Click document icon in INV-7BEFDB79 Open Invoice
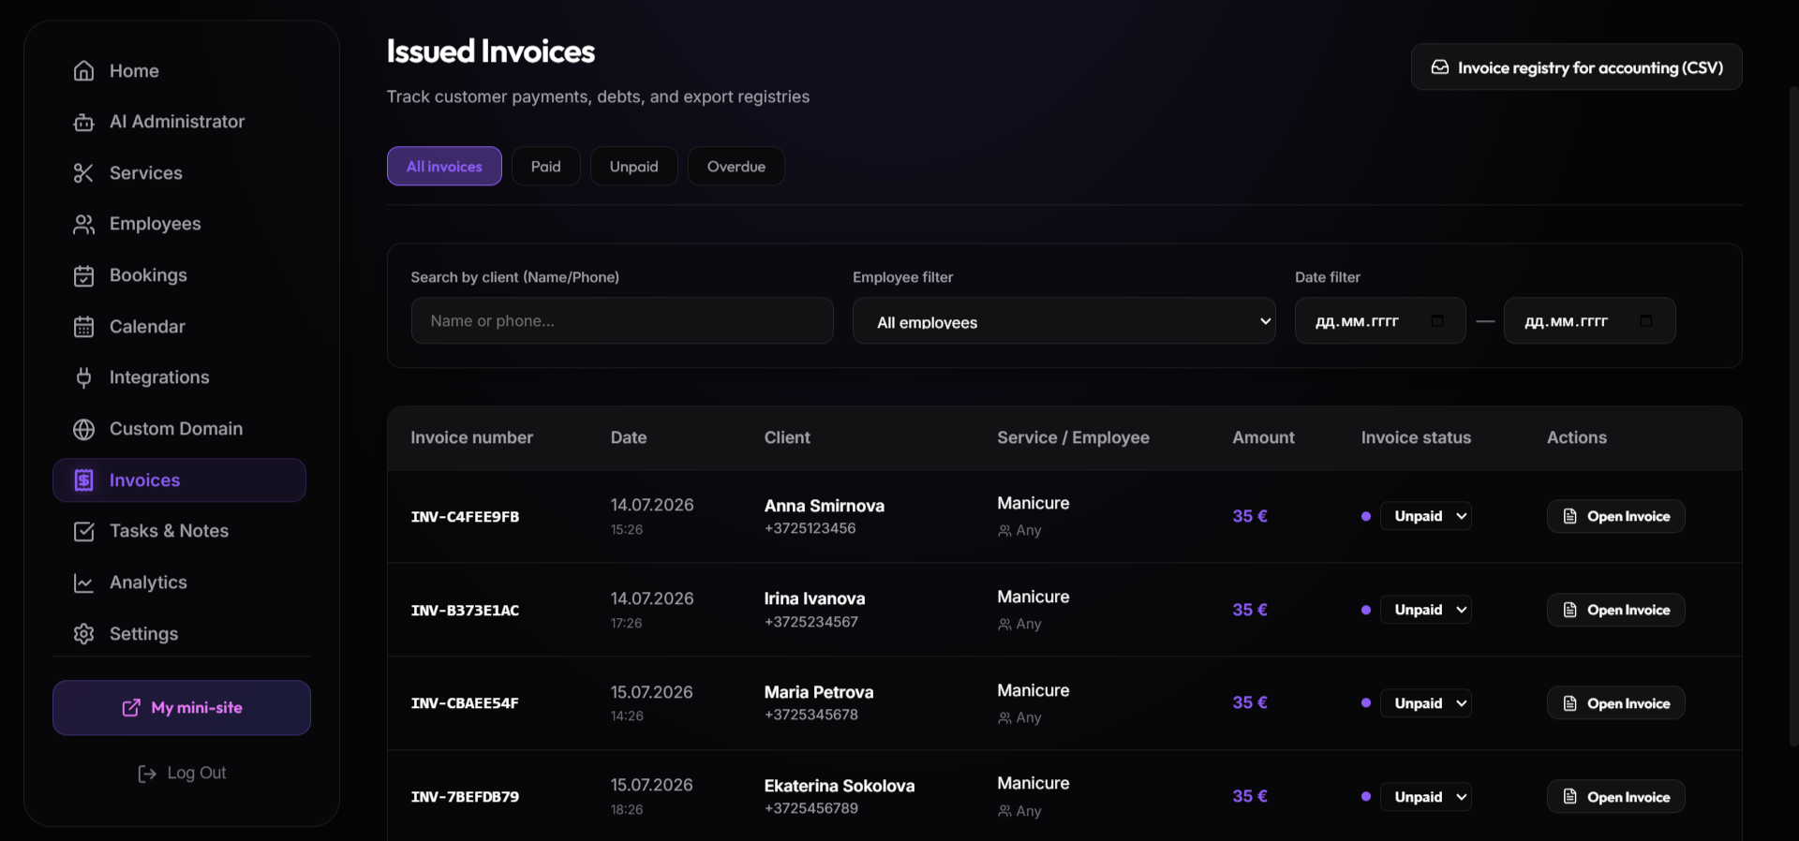 pos(1570,797)
